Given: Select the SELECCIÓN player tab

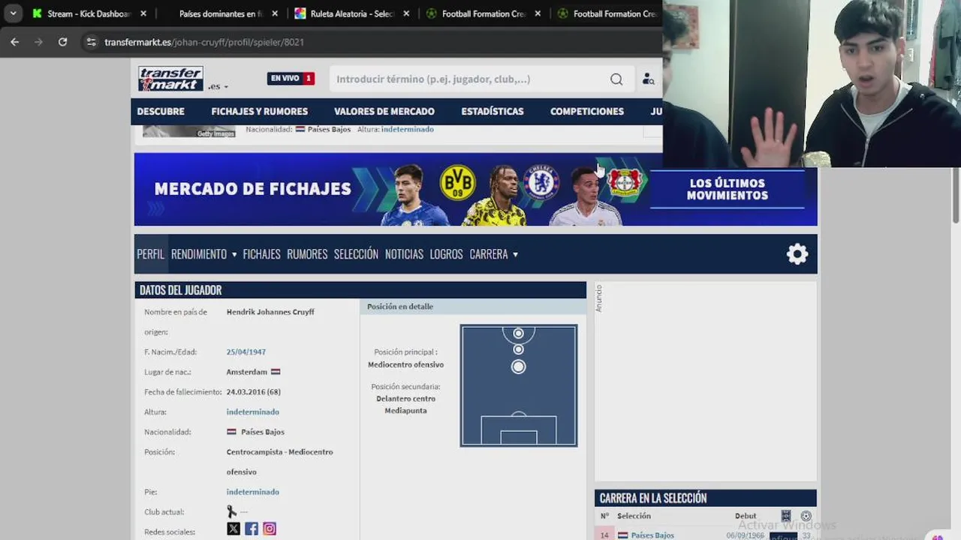Looking at the screenshot, I should pyautogui.click(x=356, y=254).
